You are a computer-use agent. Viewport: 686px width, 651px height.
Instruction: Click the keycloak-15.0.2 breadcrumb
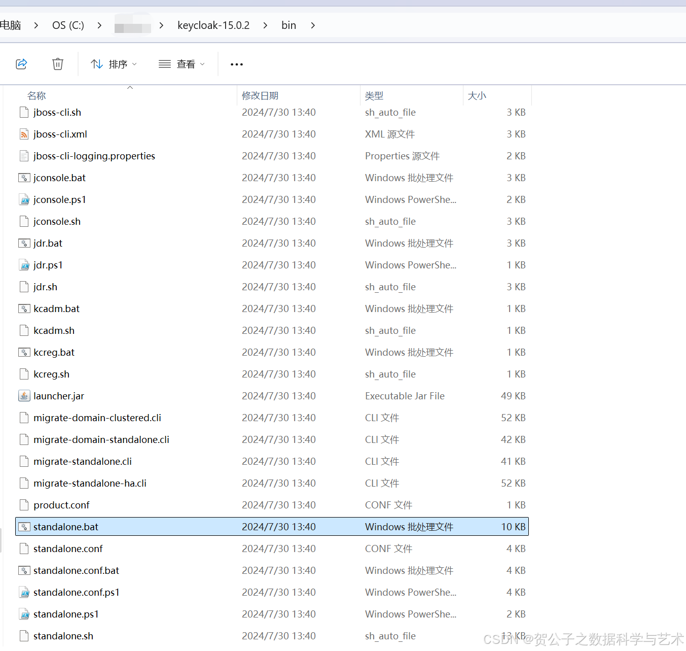click(x=213, y=25)
